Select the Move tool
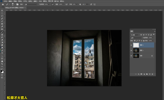 [x=2, y=11]
